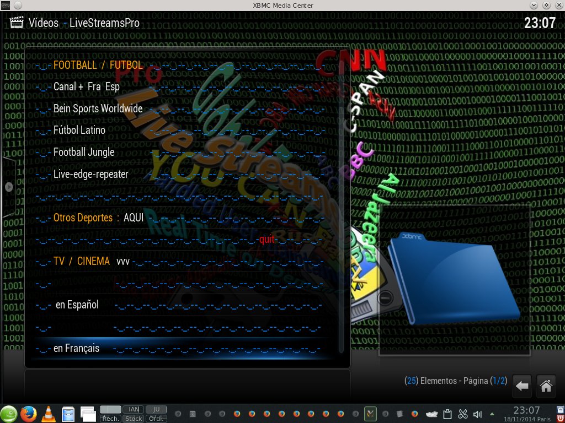Viewport: 565px width, 423px height.
Task: Open the file manager from the panel
Action: tap(68, 414)
